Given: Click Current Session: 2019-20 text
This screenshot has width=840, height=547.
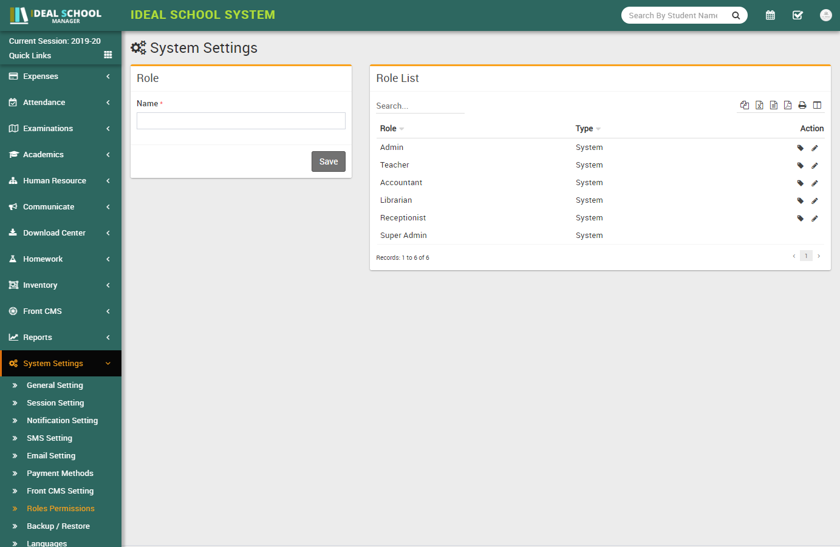Looking at the screenshot, I should tap(55, 41).
